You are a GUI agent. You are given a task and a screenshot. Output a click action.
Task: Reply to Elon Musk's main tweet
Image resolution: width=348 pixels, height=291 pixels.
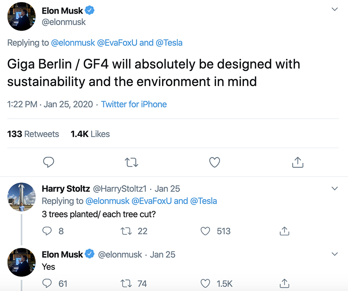[x=49, y=162]
